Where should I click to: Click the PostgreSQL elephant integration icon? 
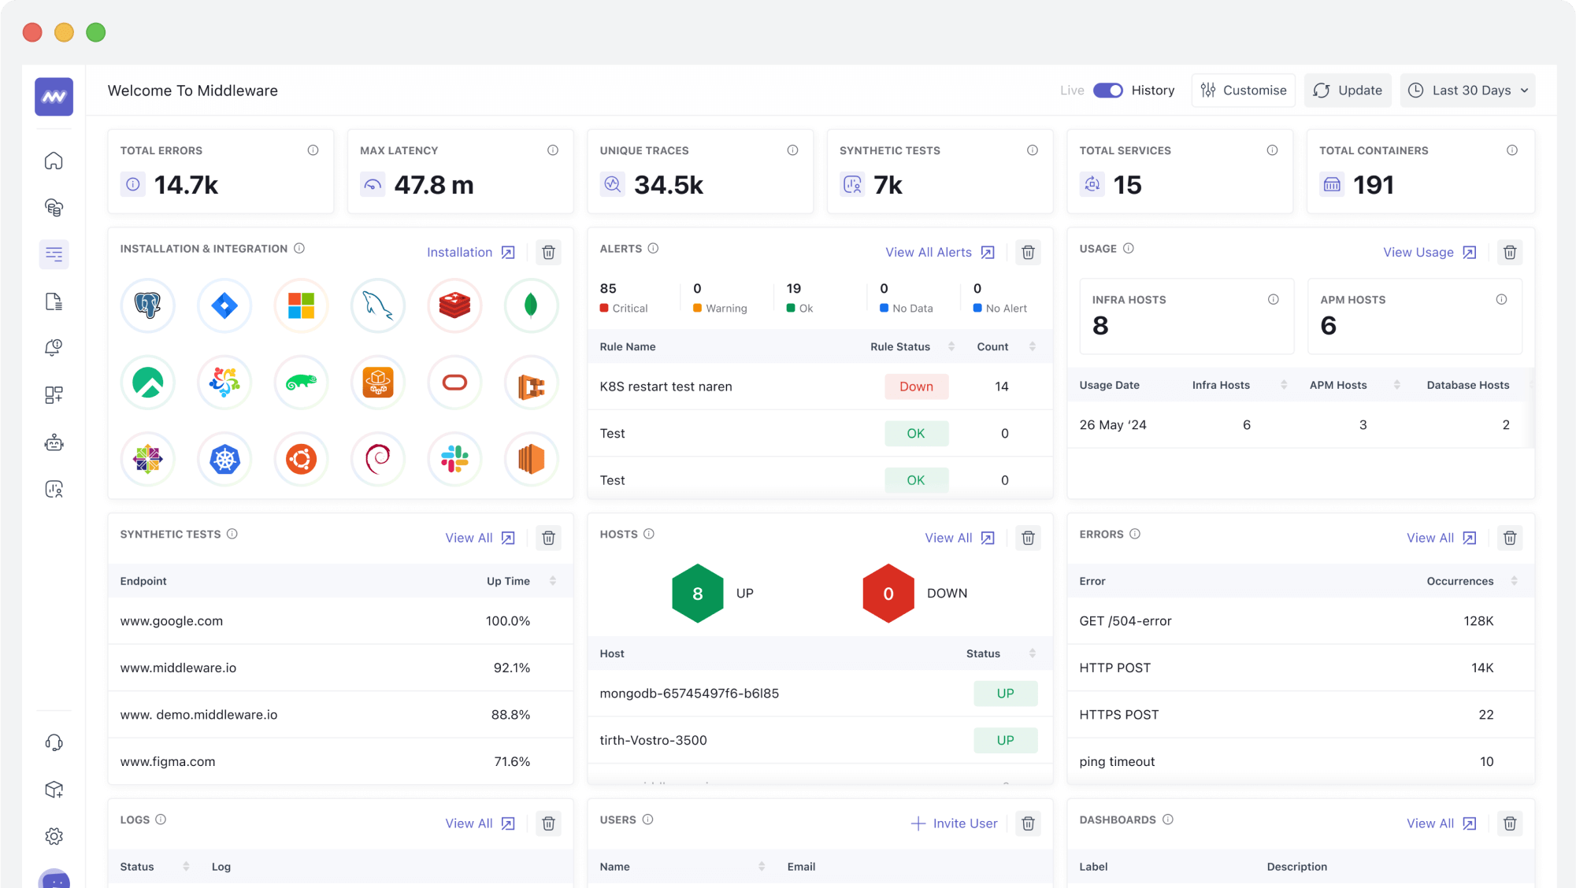(x=147, y=305)
